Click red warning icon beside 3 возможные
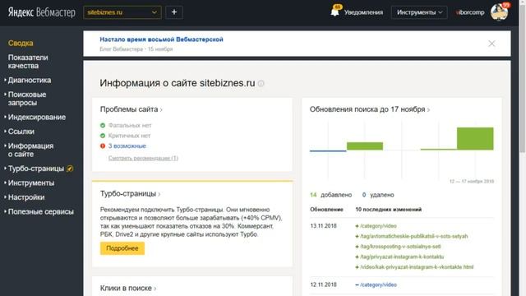This screenshot has height=296, width=526. [x=103, y=146]
